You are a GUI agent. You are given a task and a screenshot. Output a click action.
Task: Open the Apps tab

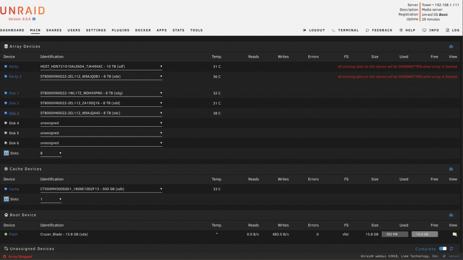click(162, 30)
